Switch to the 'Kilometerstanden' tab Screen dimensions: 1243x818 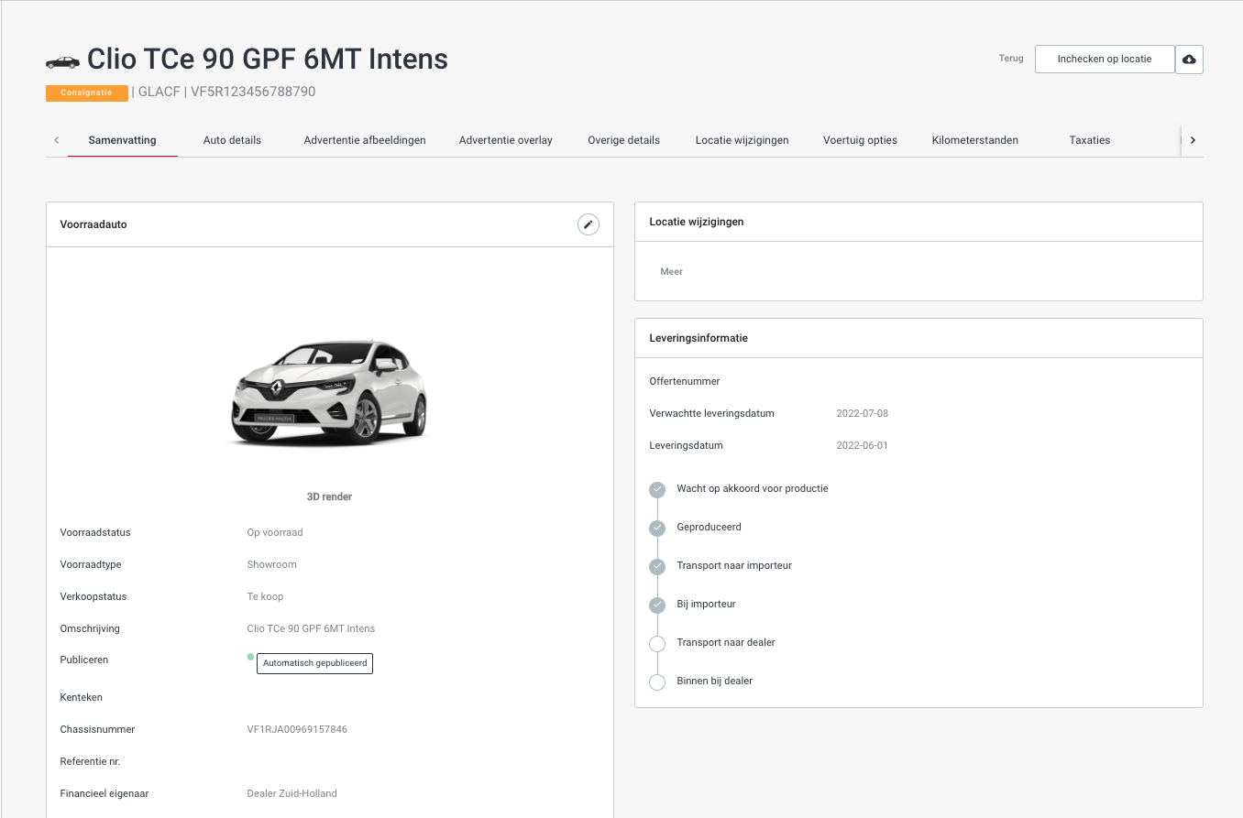[974, 140]
